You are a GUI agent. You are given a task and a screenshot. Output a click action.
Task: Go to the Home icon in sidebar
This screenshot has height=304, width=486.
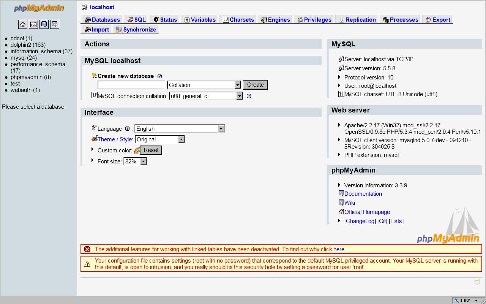[23, 24]
